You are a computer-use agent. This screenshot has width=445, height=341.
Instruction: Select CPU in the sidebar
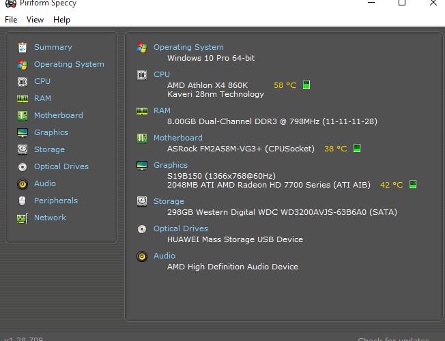[42, 81]
